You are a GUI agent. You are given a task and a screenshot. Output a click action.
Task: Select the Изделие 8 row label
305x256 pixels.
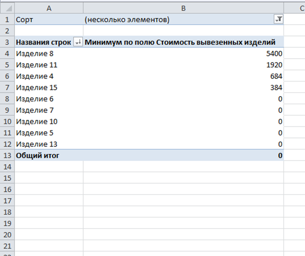click(x=49, y=53)
